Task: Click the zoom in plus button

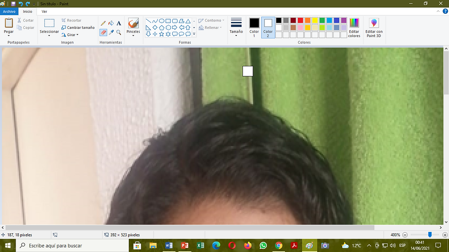Action: (445, 235)
